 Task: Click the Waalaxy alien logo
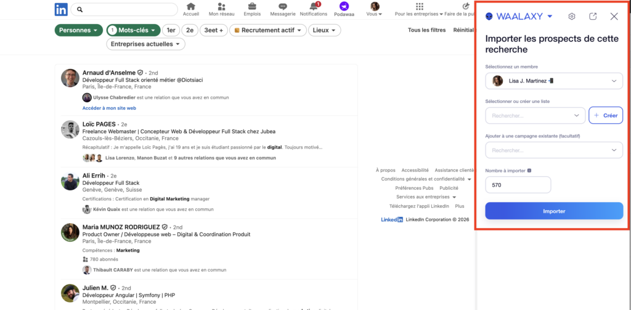point(489,17)
